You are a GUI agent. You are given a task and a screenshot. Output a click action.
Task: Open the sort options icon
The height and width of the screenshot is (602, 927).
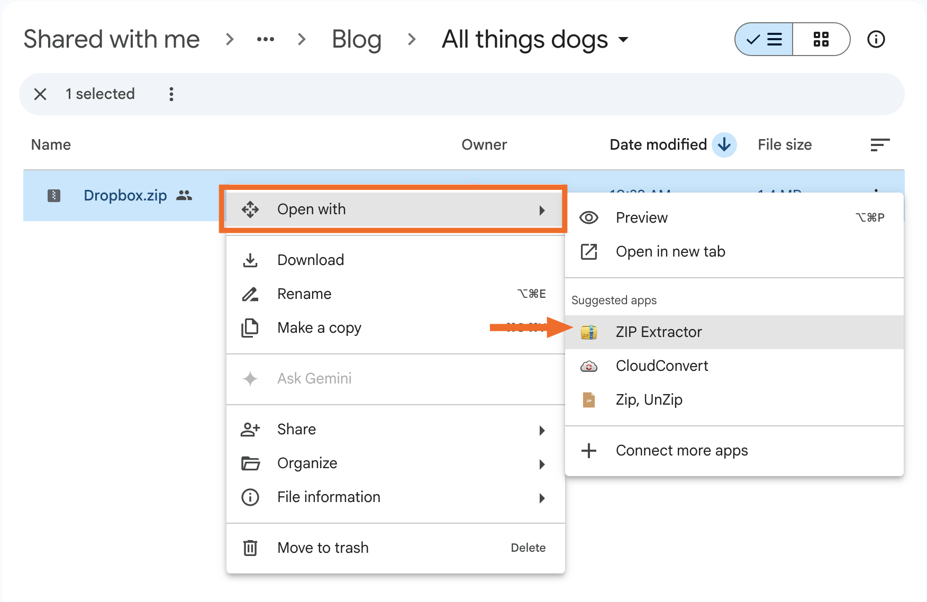pos(880,144)
